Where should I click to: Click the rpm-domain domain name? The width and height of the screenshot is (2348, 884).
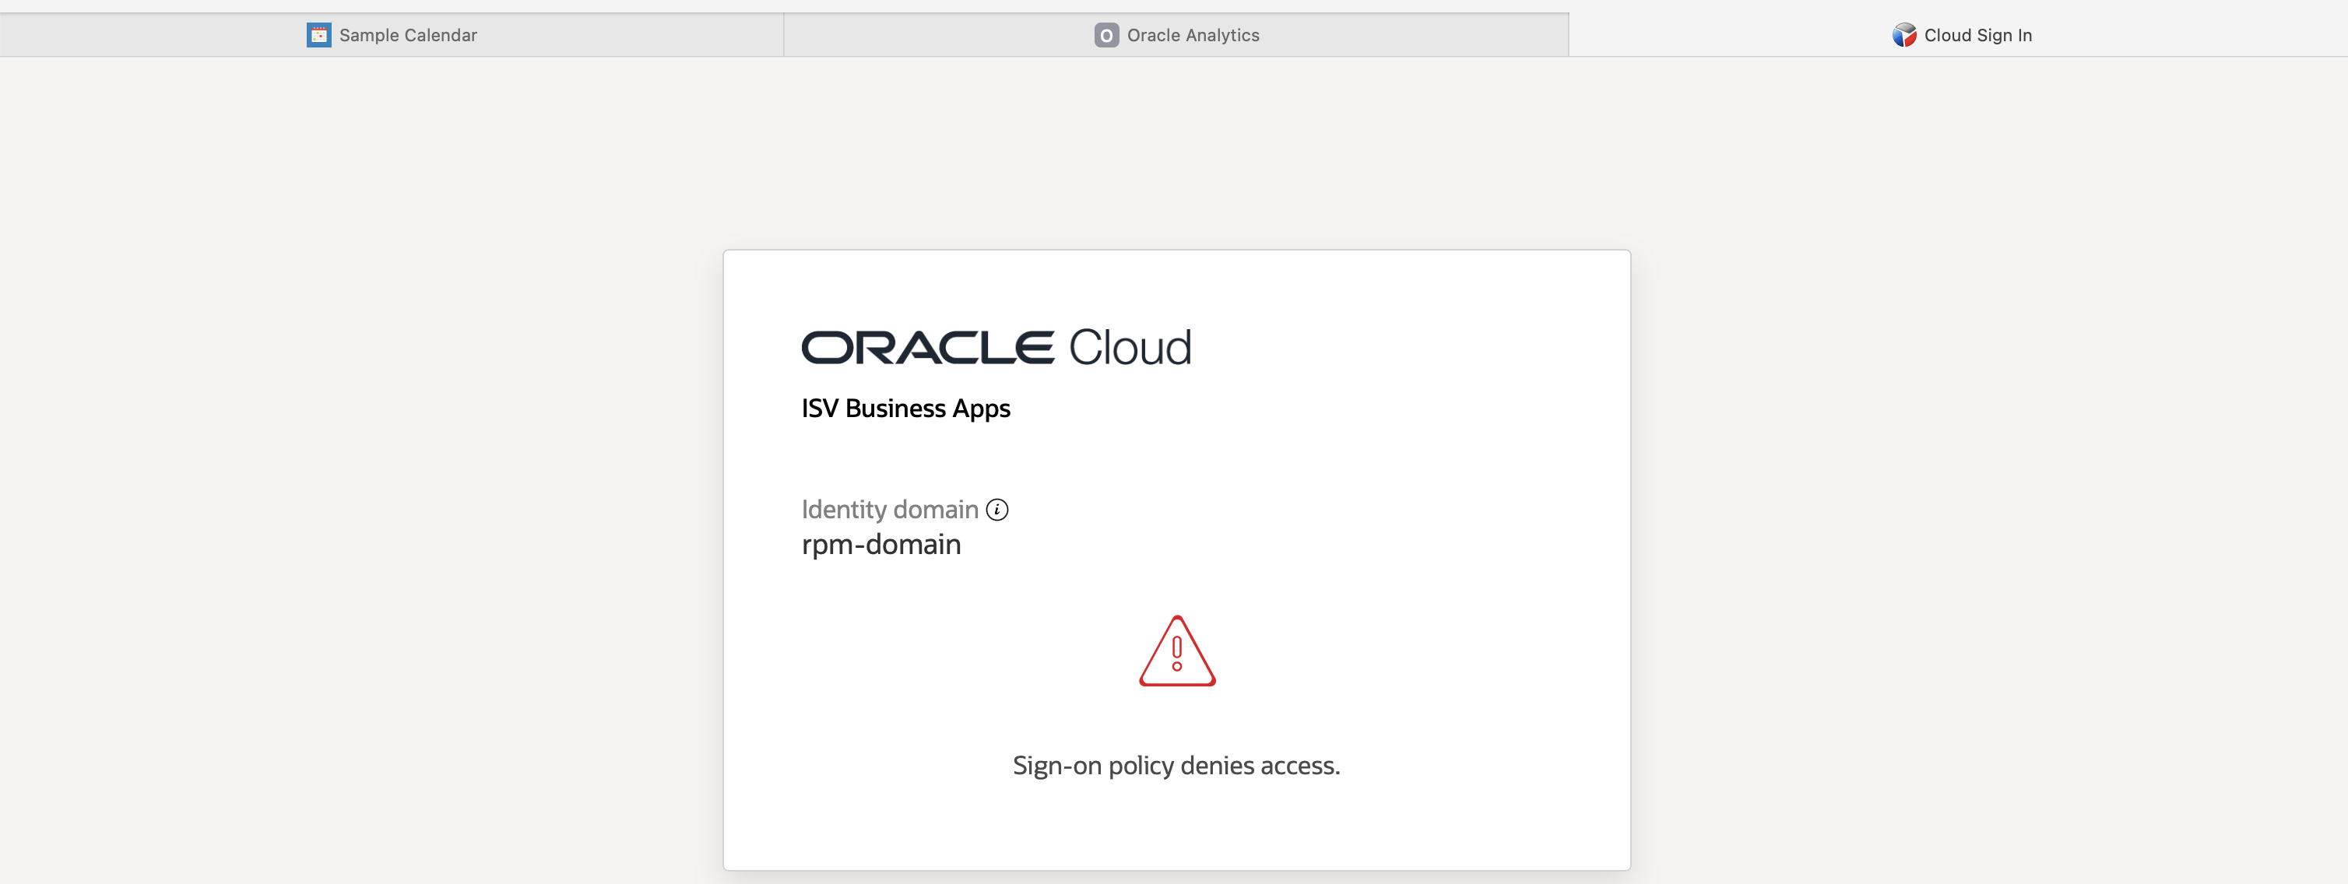pos(880,545)
